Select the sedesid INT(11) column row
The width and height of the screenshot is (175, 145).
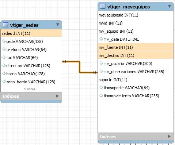pos(31,33)
